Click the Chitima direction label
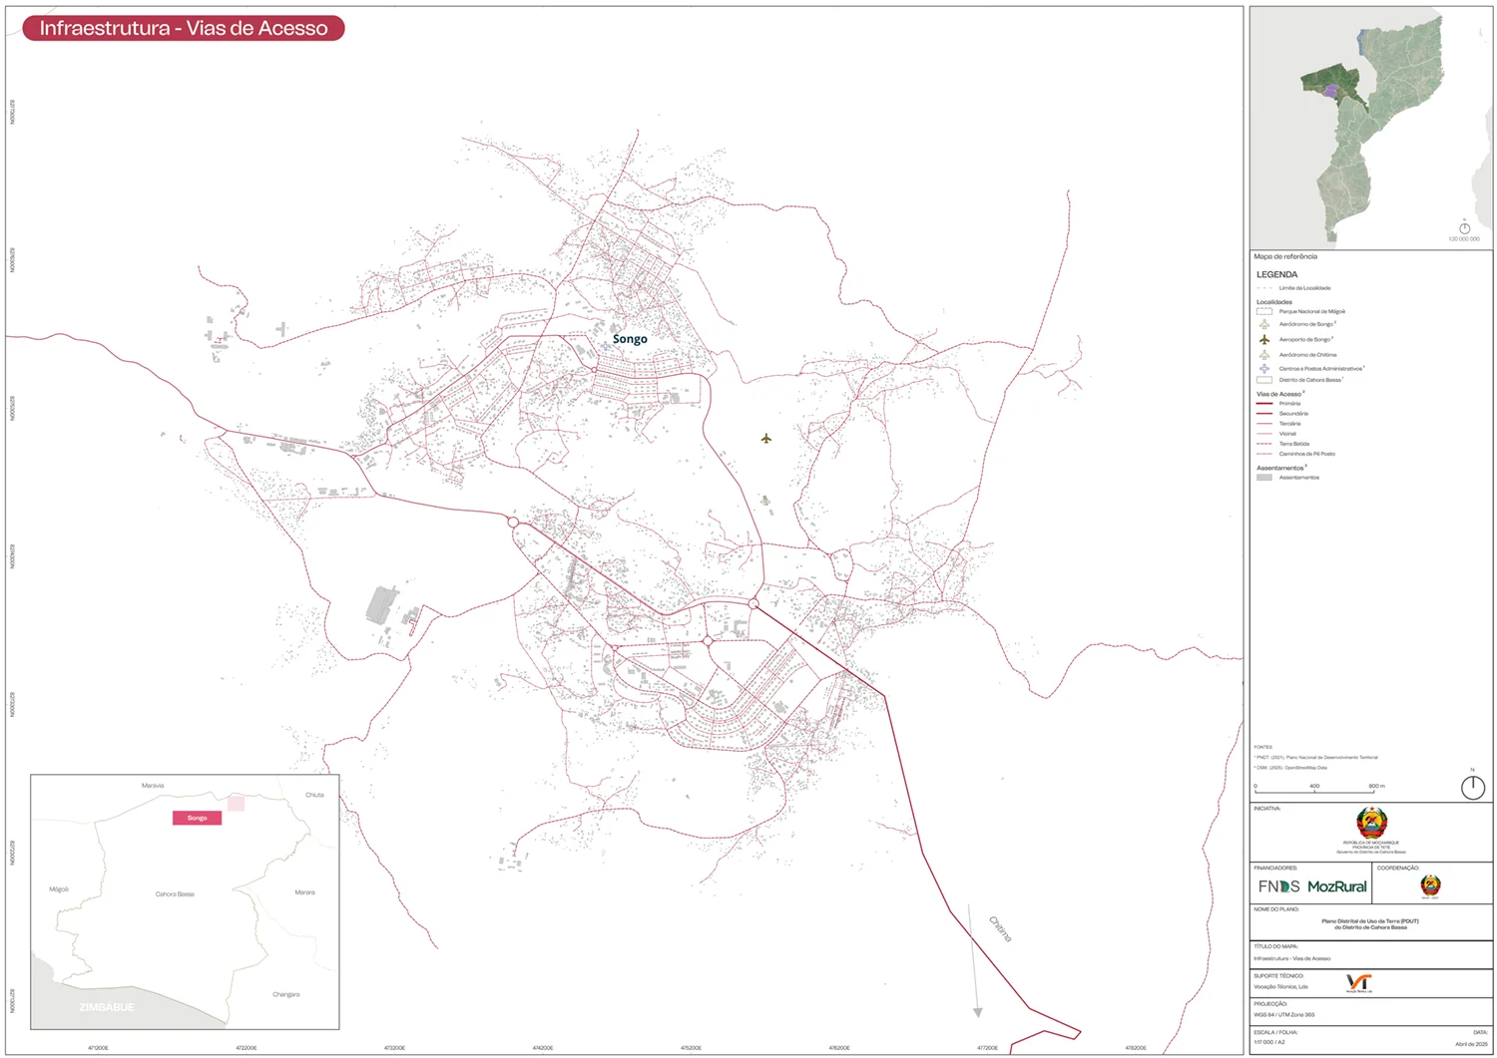 [x=1000, y=928]
